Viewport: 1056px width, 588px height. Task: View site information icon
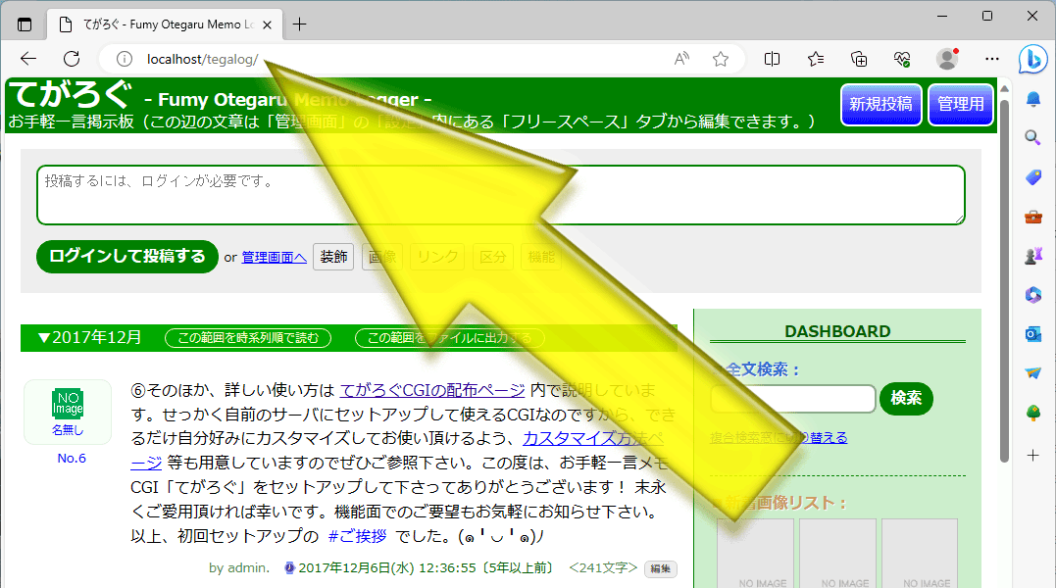(x=124, y=59)
